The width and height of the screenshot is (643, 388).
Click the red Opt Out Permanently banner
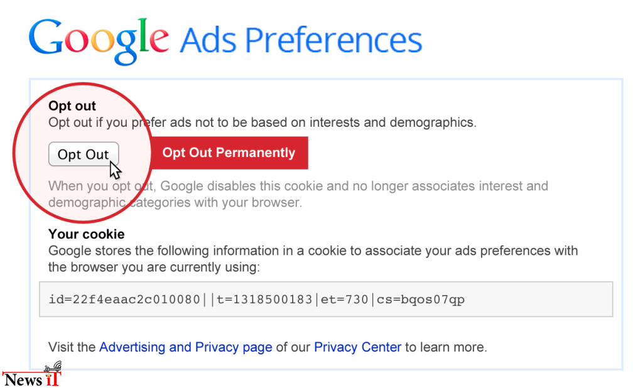click(x=229, y=153)
